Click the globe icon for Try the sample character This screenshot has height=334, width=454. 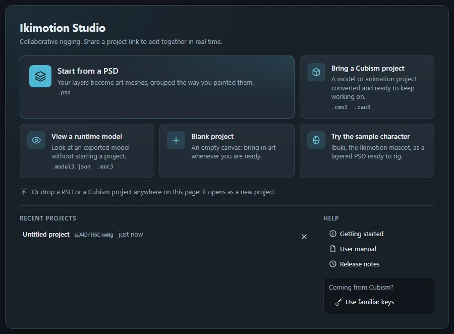point(316,140)
